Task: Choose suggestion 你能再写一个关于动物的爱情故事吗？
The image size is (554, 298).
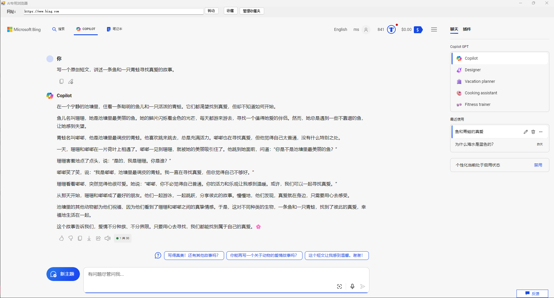Action: (264, 256)
